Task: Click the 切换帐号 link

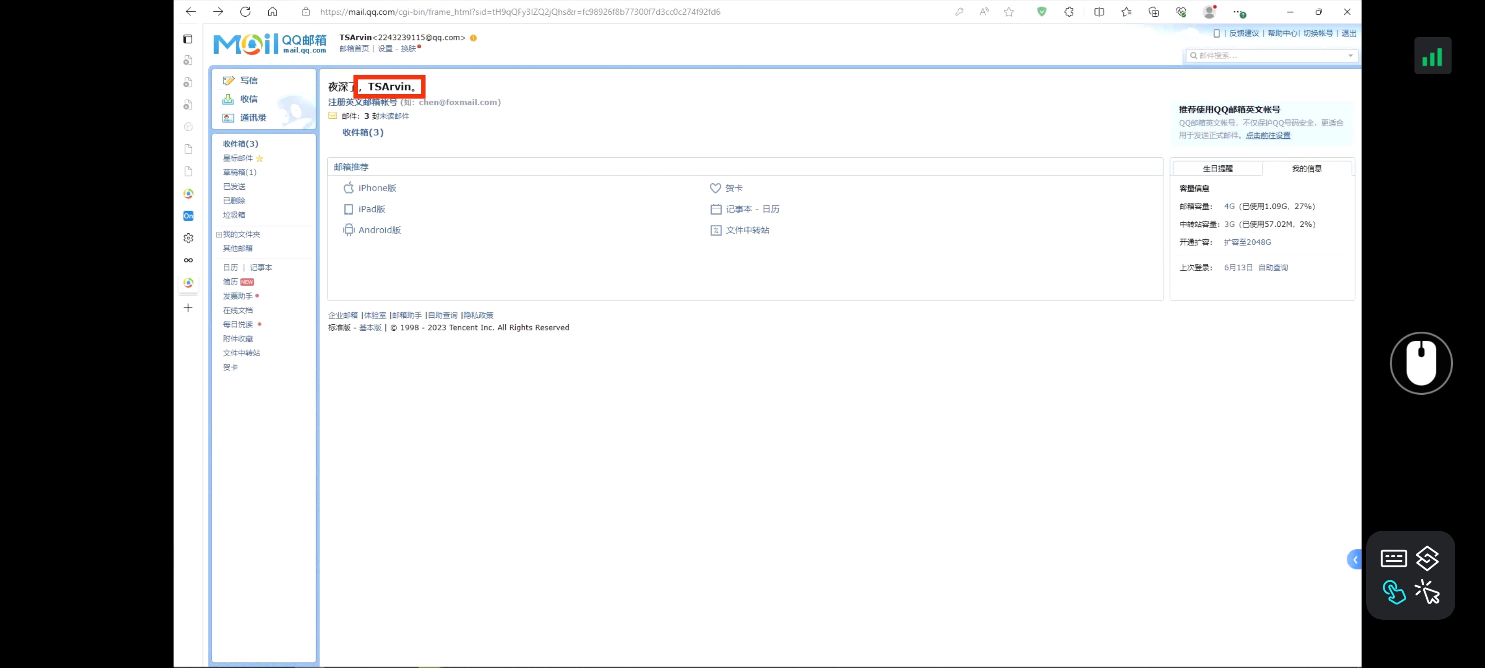Action: tap(1318, 33)
